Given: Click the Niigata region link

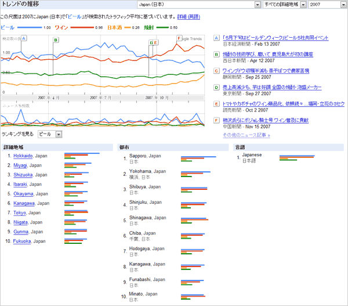Looking at the screenshot, I should coord(20,222).
